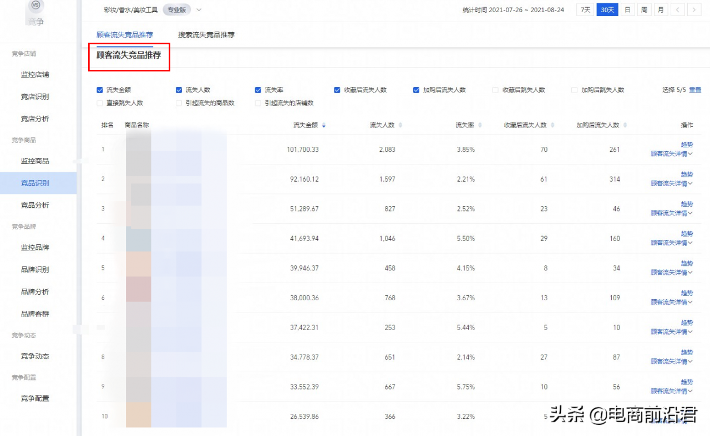Screen dimensions: 710x436
Task: Expand 顾客流失详情 for rank 9
Action: [x=672, y=391]
